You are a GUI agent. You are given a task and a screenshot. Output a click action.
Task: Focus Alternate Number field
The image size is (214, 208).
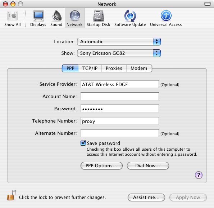coord(120,133)
